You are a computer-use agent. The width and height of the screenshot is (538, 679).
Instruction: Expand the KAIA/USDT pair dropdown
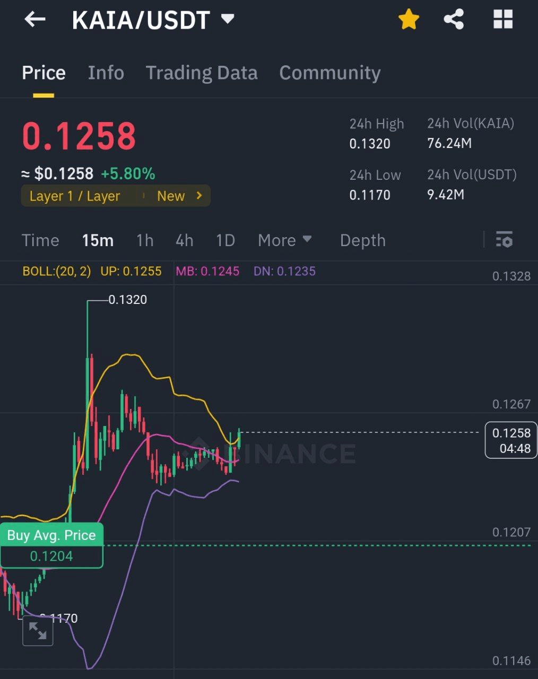(228, 20)
